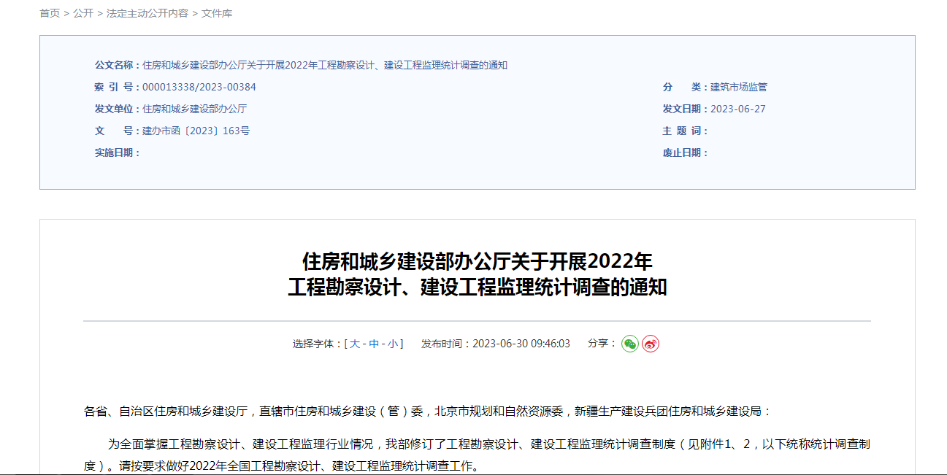The width and height of the screenshot is (947, 475).
Task: Click the publish time 2023-06-30 09:46:03
Action: pyautogui.click(x=521, y=344)
